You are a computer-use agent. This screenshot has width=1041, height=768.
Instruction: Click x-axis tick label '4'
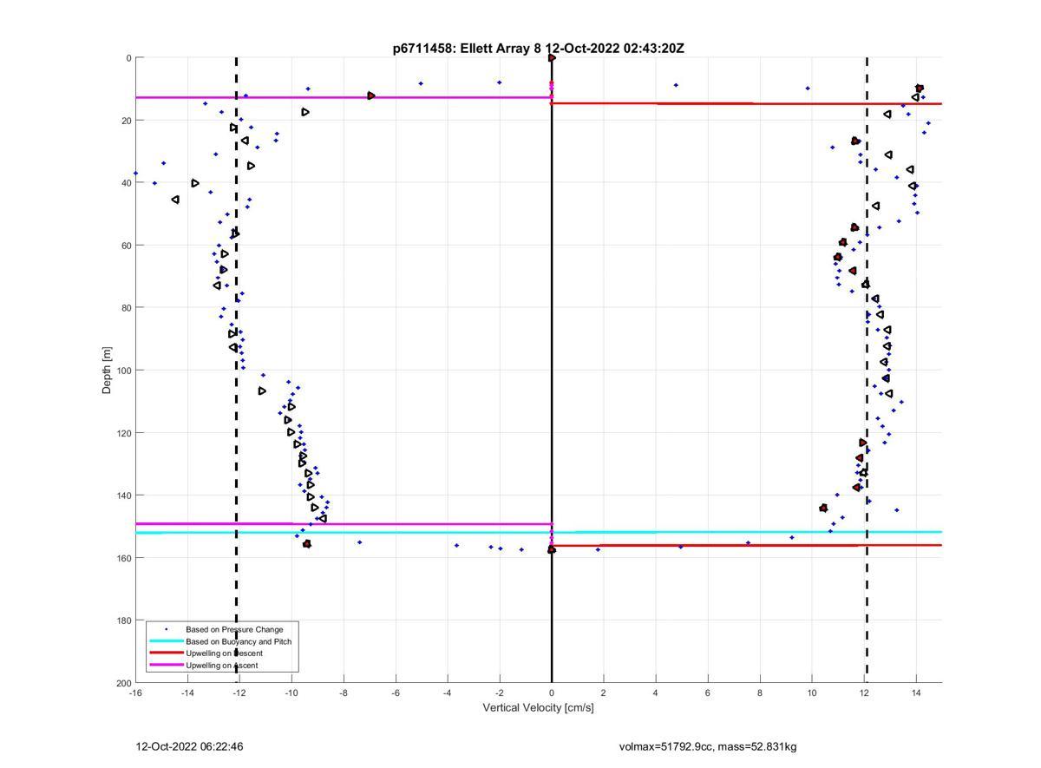pos(656,693)
